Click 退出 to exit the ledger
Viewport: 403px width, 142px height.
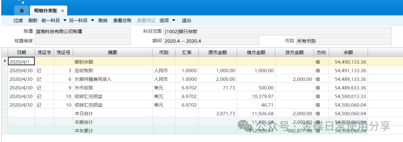point(187,20)
